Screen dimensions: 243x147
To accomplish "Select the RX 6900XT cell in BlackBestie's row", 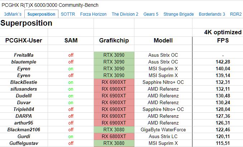I will 114,82.
